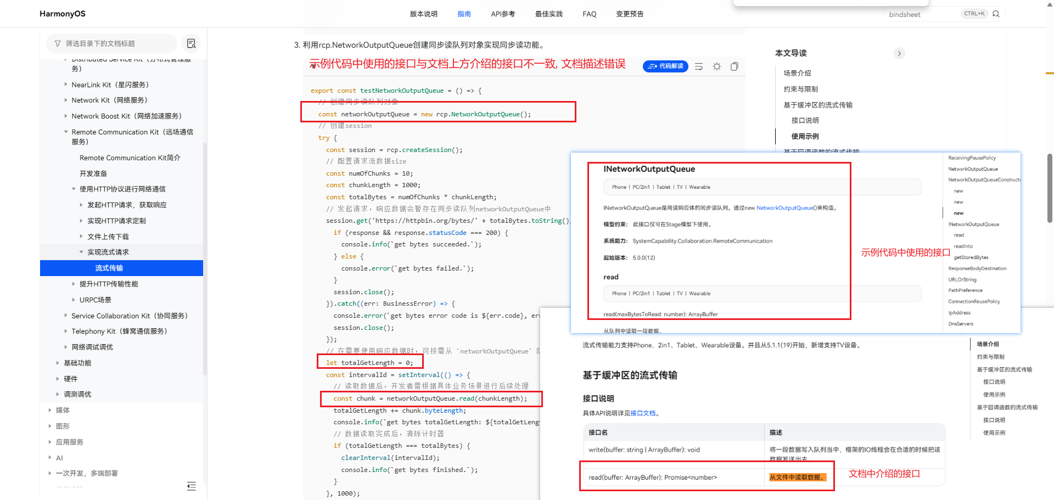Screen dimensions: 1054x500
Task: Copy the sample code with copy icon
Action: tap(735, 66)
